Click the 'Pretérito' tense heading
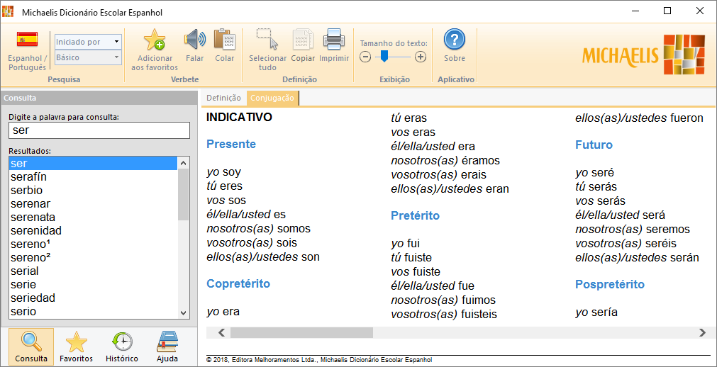The height and width of the screenshot is (367, 717). click(x=415, y=215)
